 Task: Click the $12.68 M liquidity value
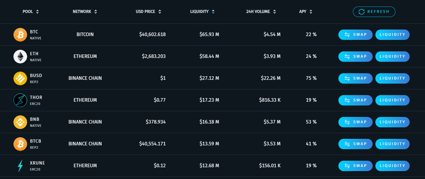[209, 166]
